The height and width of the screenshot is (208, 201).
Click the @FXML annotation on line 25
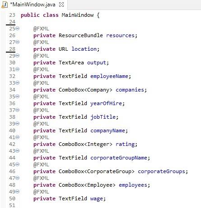[x=41, y=29]
